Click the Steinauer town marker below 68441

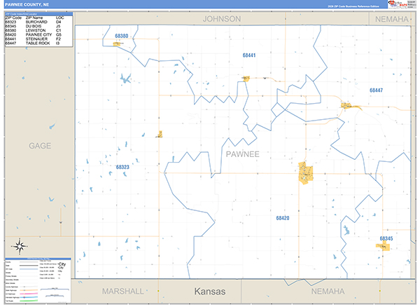(x=246, y=79)
